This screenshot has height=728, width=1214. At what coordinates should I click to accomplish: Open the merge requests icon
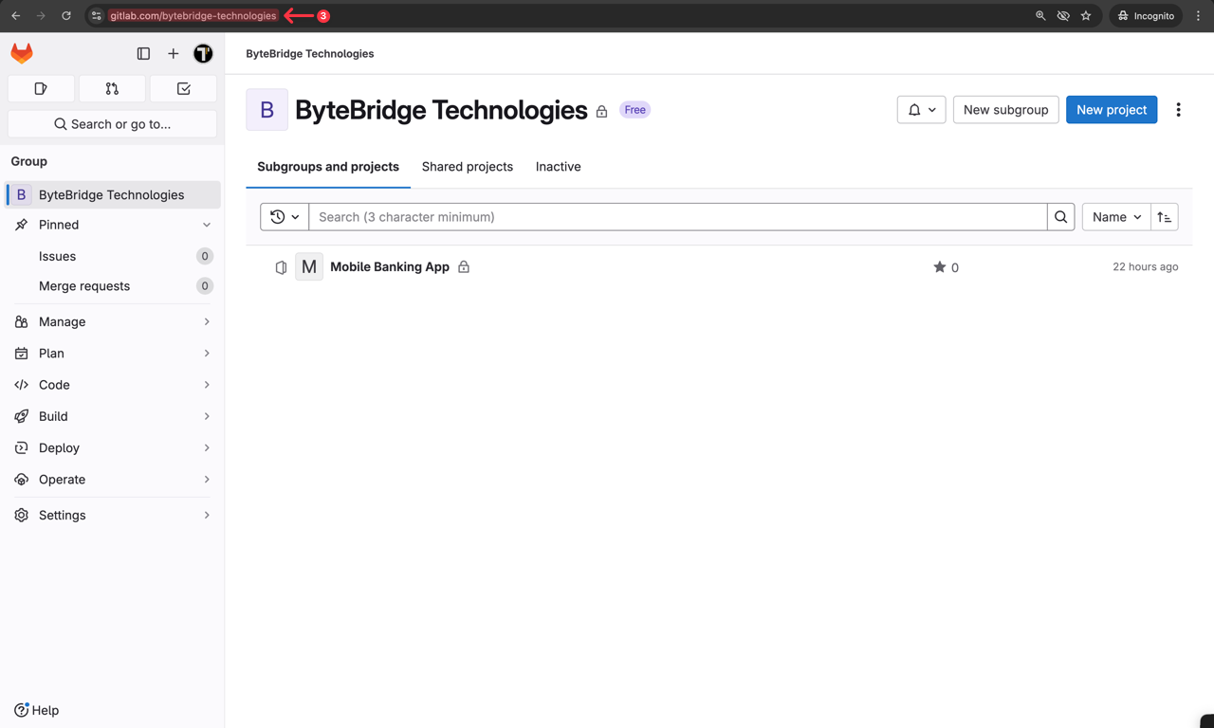(112, 88)
